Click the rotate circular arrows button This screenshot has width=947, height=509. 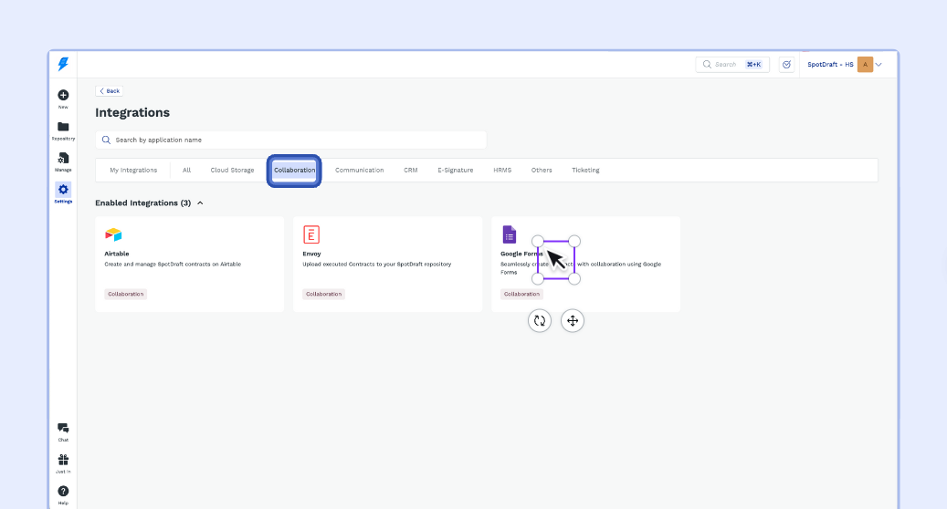[540, 321]
